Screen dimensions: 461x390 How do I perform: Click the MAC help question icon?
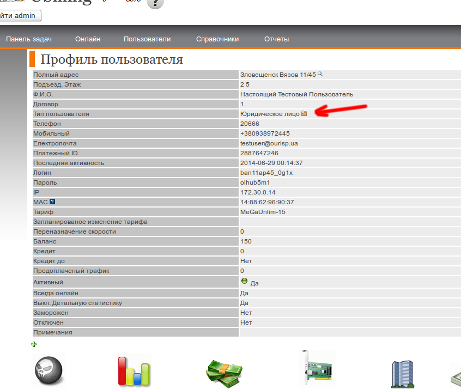pos(52,202)
